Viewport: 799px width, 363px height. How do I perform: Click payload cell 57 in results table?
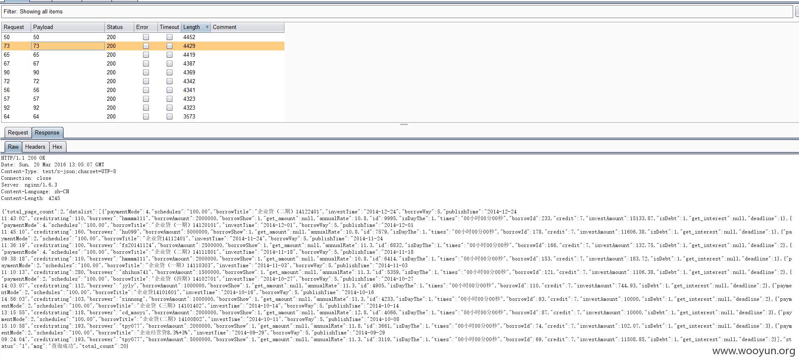click(68, 99)
